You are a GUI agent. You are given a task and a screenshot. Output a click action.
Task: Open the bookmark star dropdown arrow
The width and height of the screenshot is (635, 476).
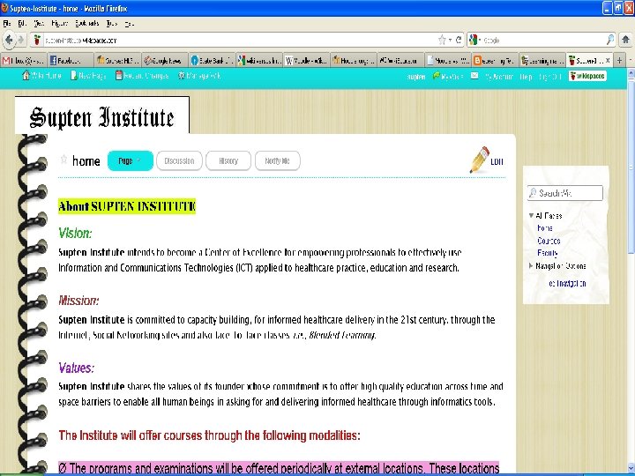450,40
